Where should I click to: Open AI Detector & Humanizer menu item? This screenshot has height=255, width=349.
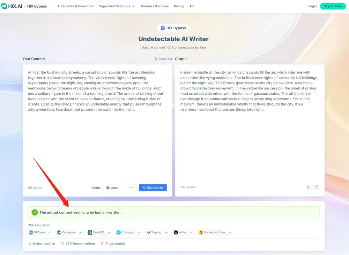(75, 6)
